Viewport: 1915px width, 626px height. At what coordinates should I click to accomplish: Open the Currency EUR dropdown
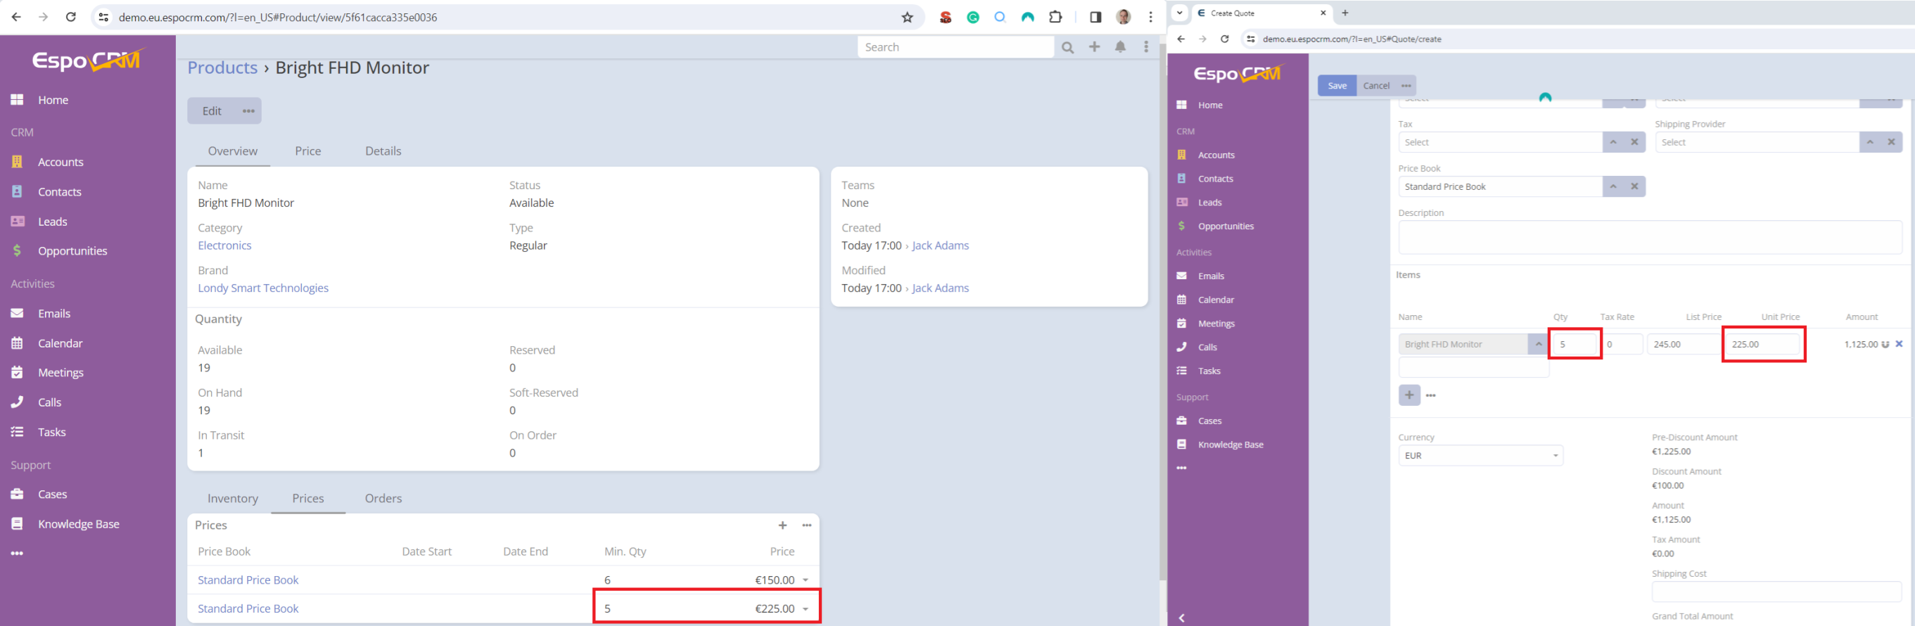tap(1480, 456)
